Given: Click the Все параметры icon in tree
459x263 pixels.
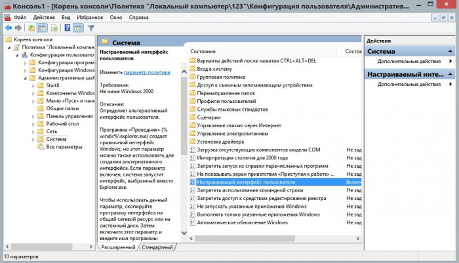Looking at the screenshot, I should [x=41, y=147].
